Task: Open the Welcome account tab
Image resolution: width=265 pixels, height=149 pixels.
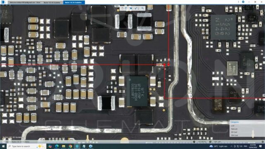Action: tap(25, 2)
